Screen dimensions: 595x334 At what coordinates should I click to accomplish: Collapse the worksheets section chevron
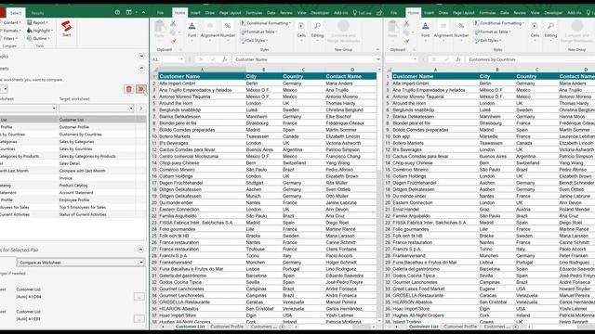point(141,68)
